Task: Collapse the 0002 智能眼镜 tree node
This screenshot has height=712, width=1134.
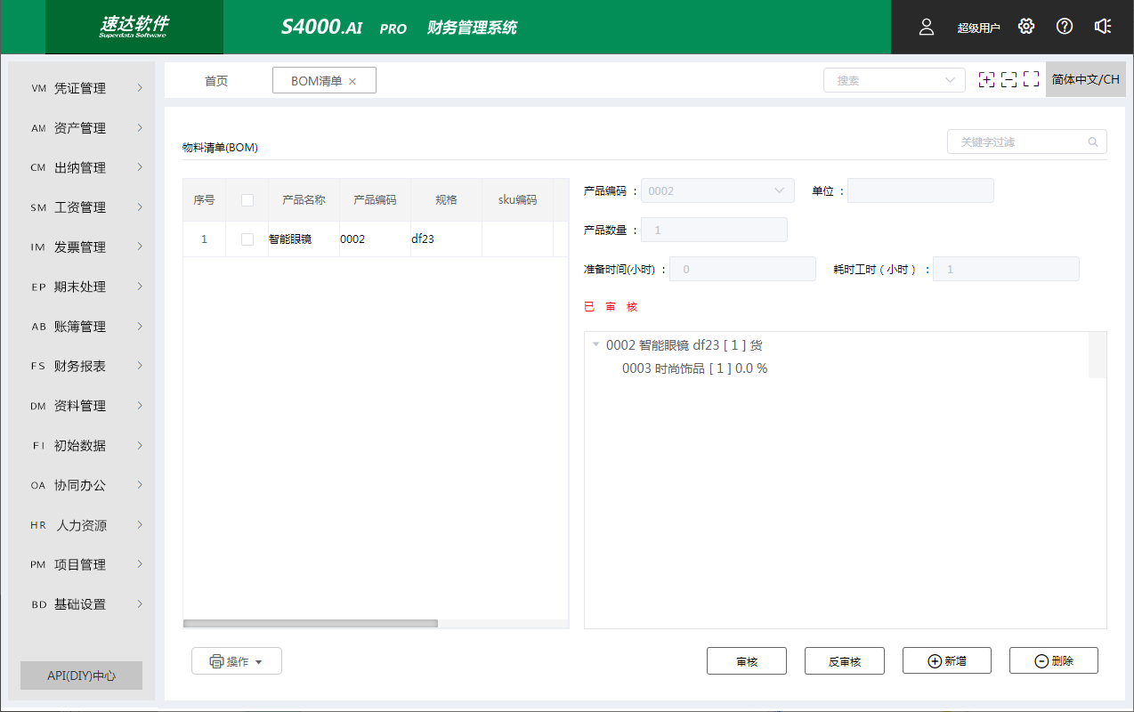Action: tap(595, 344)
